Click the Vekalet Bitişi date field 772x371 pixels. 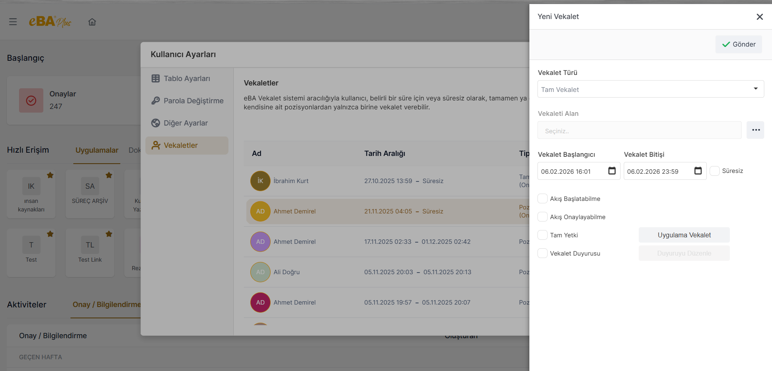pos(665,171)
